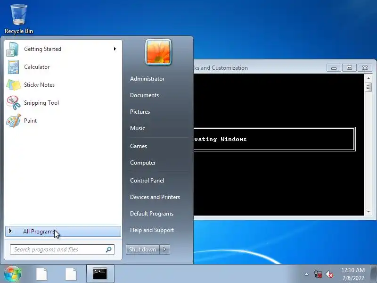Click the Search programs and files box
Screen dimensions: 377x283
(x=62, y=250)
